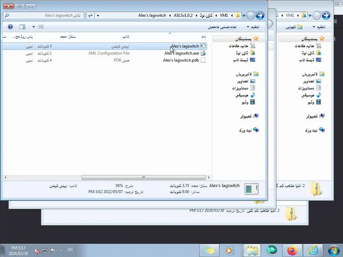Screen dimensions: 343x257
Task: Open Windows Media Player from the taskbar
Action: tap(230, 250)
